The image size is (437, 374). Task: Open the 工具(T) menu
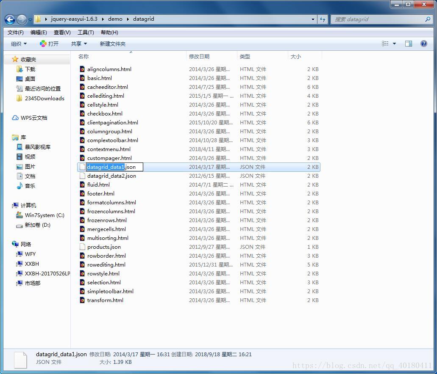coord(86,33)
